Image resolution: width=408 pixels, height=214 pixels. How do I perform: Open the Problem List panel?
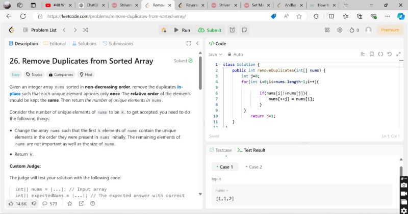click(x=40, y=30)
